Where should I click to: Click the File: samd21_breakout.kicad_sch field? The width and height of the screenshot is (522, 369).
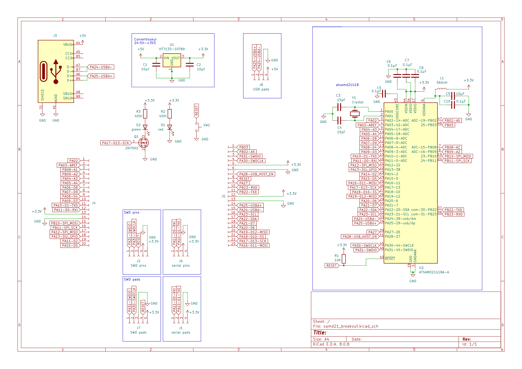click(x=346, y=326)
